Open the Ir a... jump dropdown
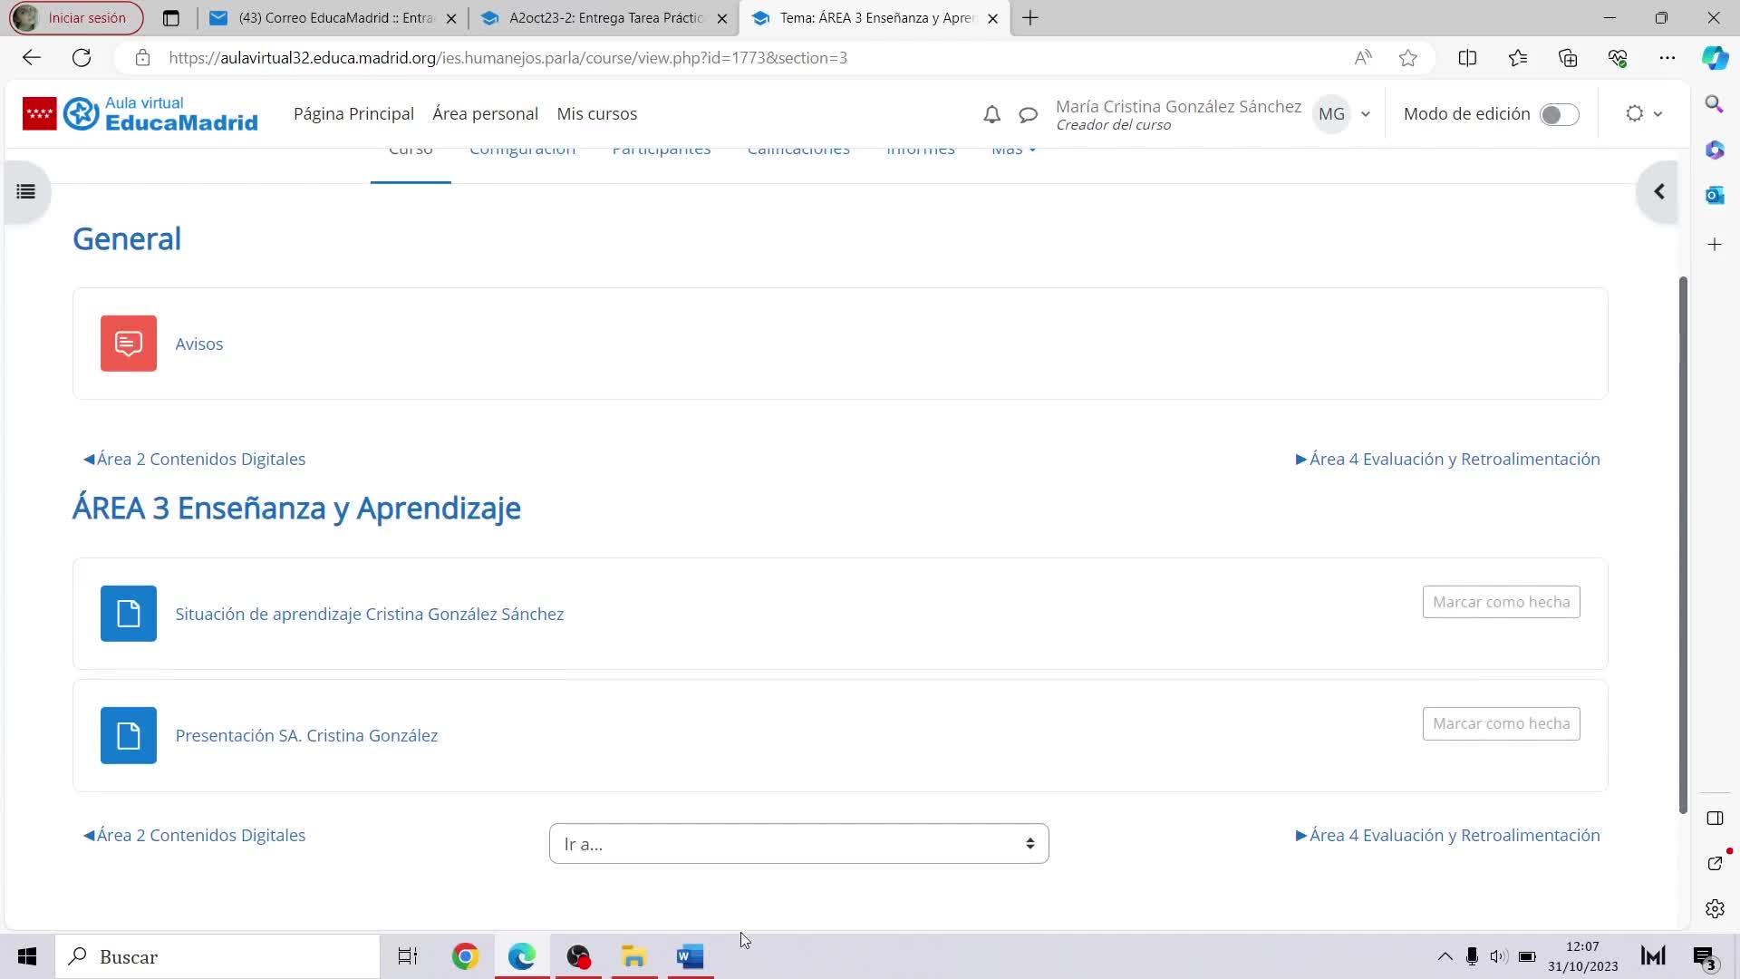The image size is (1740, 979). click(798, 844)
